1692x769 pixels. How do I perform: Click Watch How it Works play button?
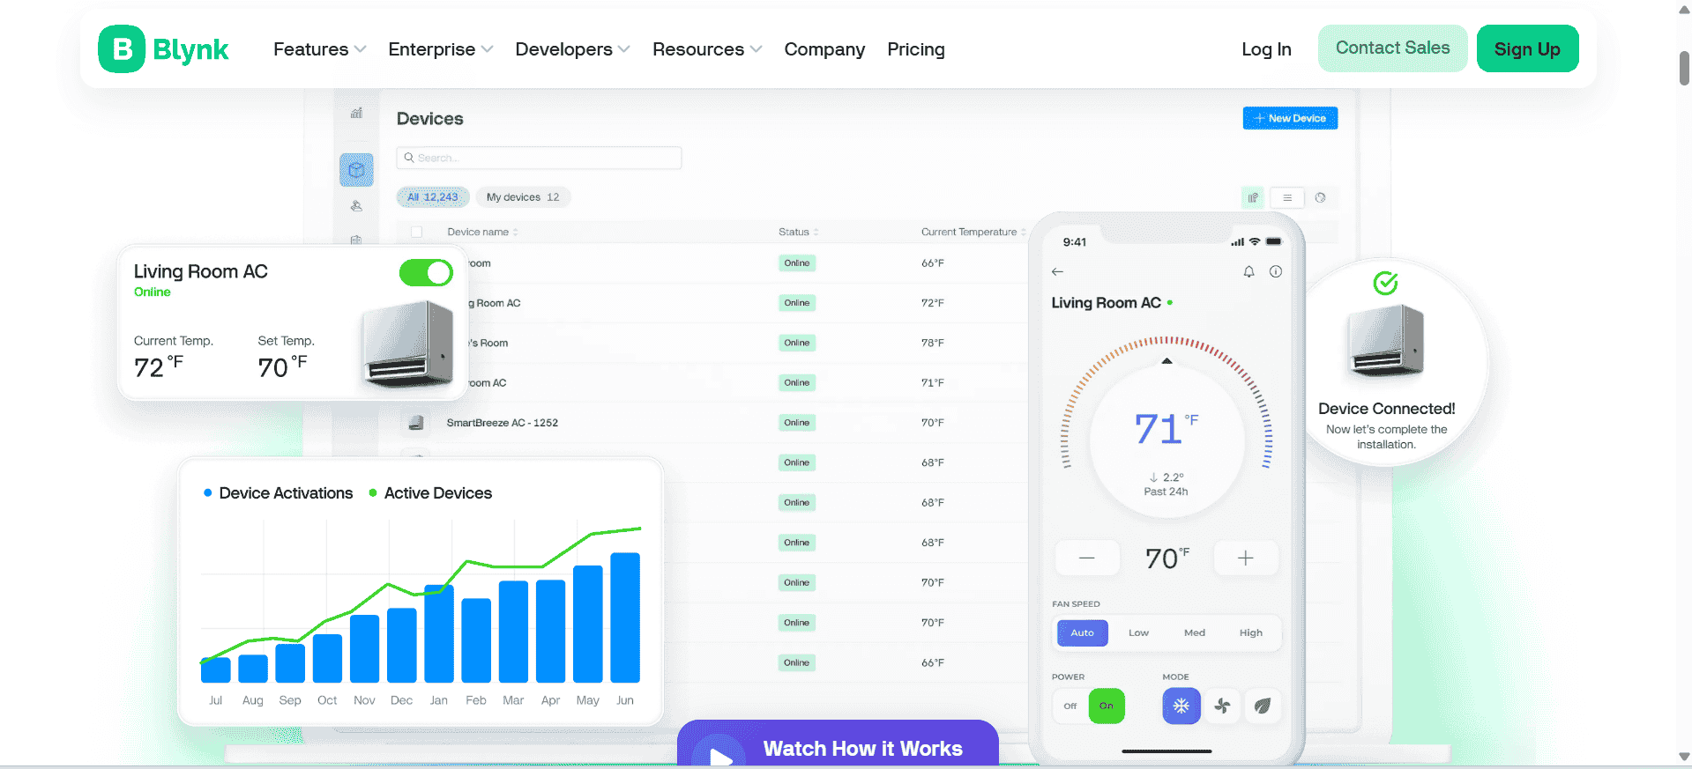coord(838,743)
